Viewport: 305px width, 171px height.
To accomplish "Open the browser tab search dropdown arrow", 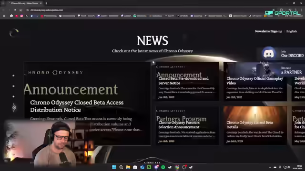I will click(3, 3).
